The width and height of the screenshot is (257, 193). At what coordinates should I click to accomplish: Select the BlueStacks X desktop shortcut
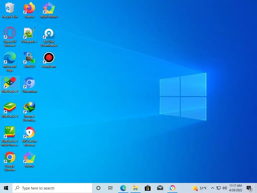pyautogui.click(x=10, y=85)
